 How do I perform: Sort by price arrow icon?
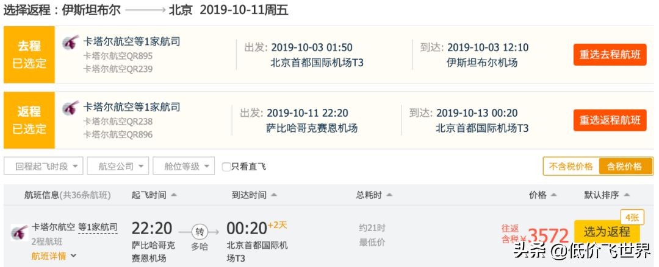pos(554,195)
